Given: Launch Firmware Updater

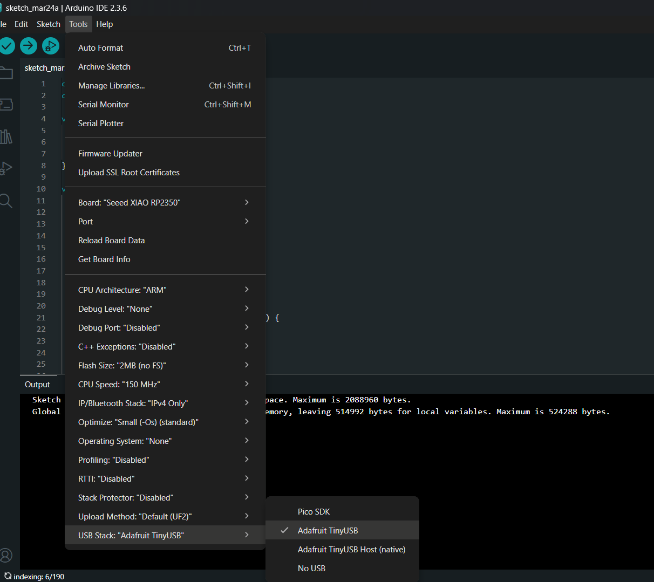Looking at the screenshot, I should pyautogui.click(x=165, y=153).
